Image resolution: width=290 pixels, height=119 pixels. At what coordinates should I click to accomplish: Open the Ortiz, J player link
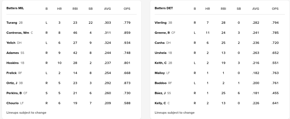(x=12, y=83)
